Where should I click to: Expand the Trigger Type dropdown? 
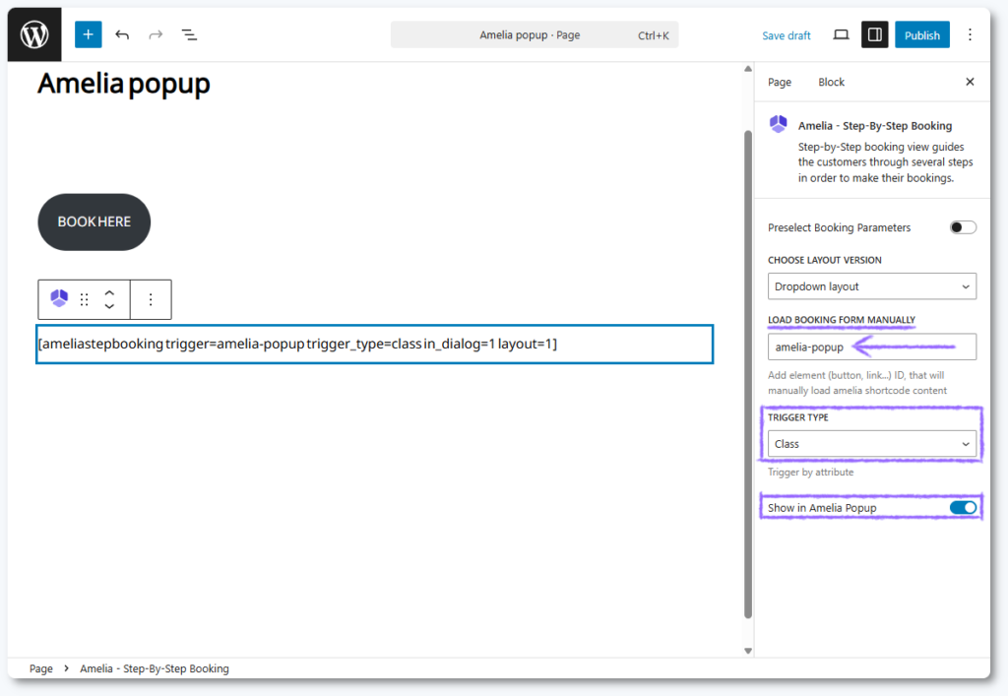(x=871, y=444)
